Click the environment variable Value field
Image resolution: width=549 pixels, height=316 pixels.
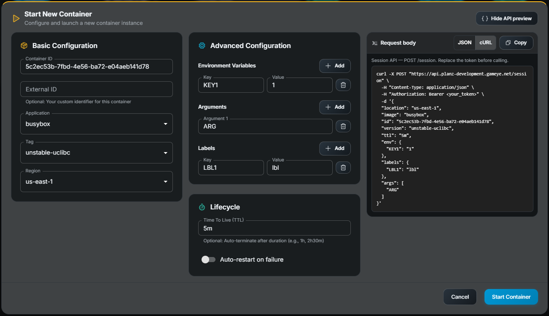click(300, 85)
